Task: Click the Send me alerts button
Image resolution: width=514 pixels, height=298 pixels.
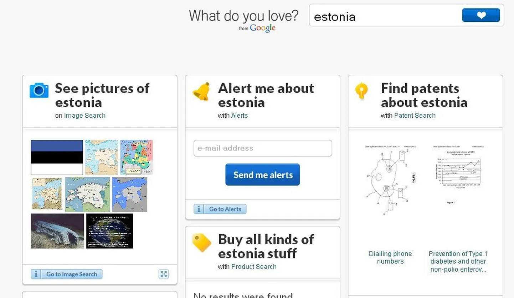Action: coord(263,175)
